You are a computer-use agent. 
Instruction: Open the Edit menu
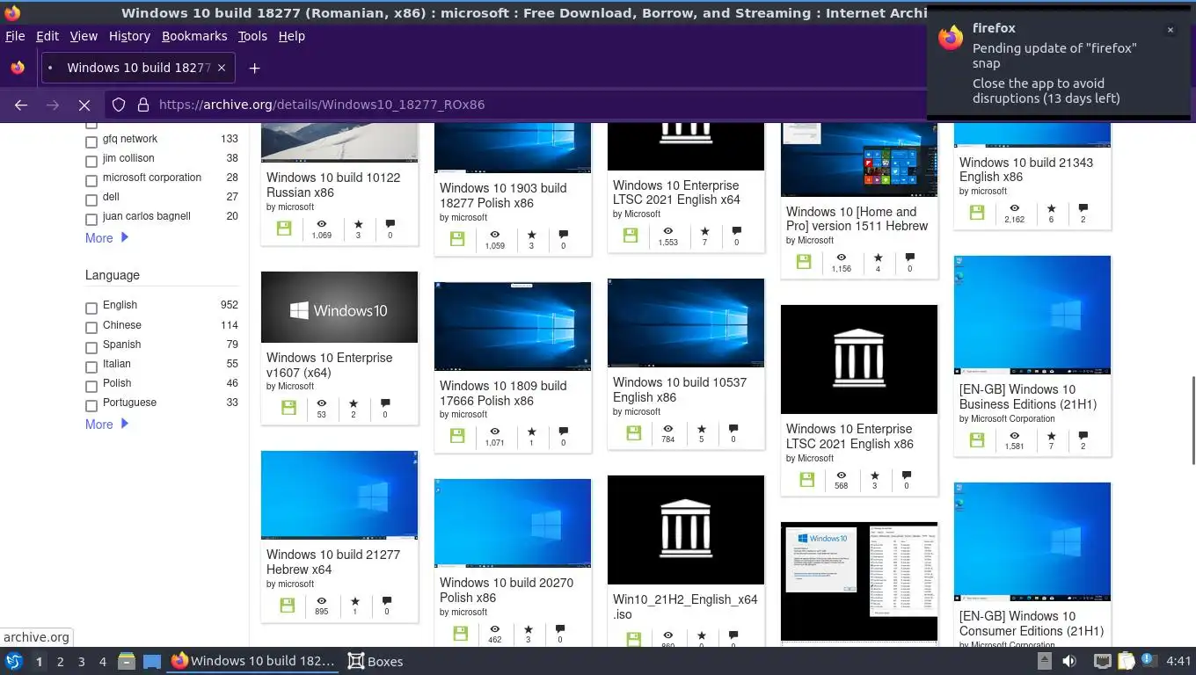[47, 36]
